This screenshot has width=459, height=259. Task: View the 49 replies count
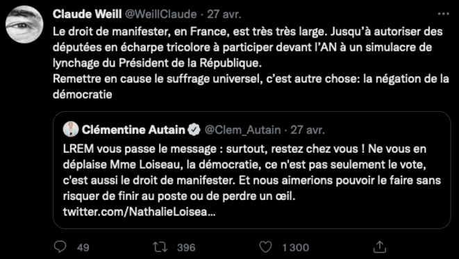coord(83,248)
